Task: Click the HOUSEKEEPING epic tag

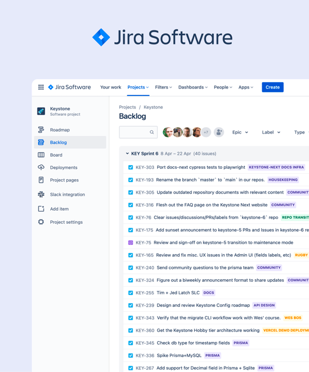Action: click(x=283, y=180)
